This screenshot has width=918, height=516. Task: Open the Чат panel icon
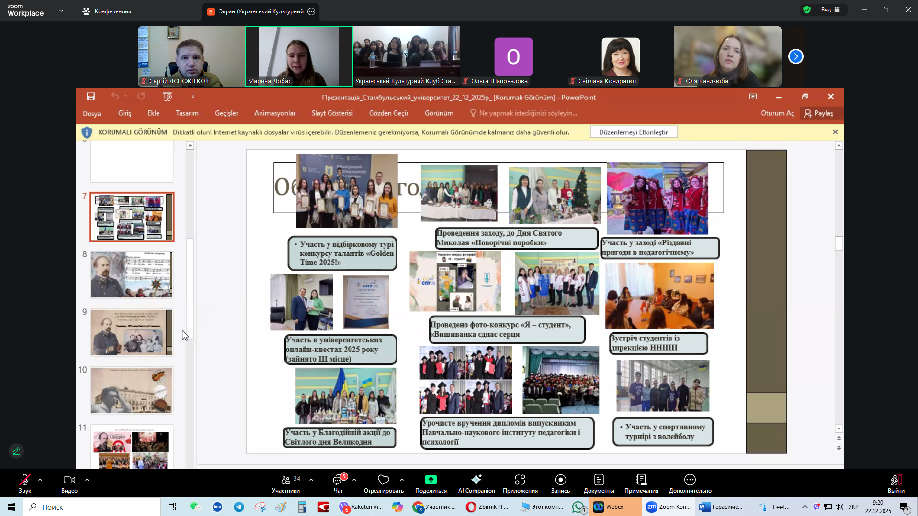point(338,480)
